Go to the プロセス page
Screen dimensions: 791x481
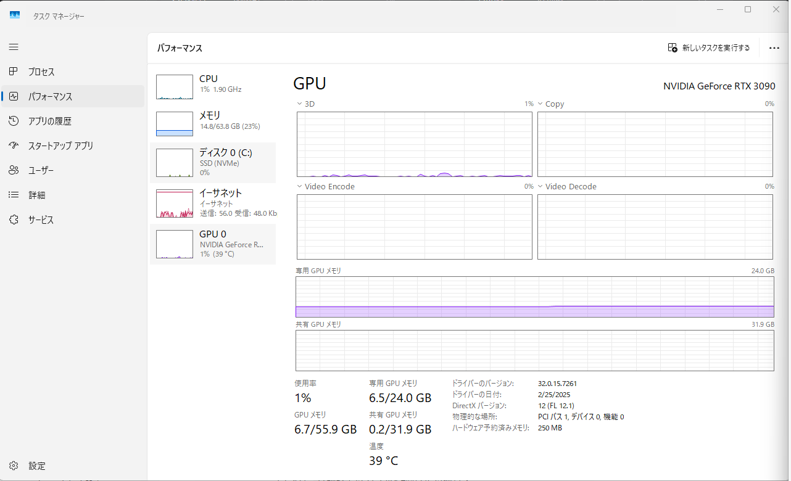pos(41,72)
